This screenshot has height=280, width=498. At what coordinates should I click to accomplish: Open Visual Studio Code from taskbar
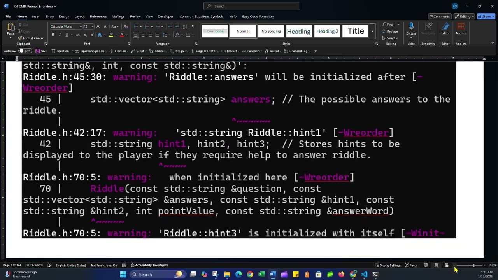(x=364, y=274)
